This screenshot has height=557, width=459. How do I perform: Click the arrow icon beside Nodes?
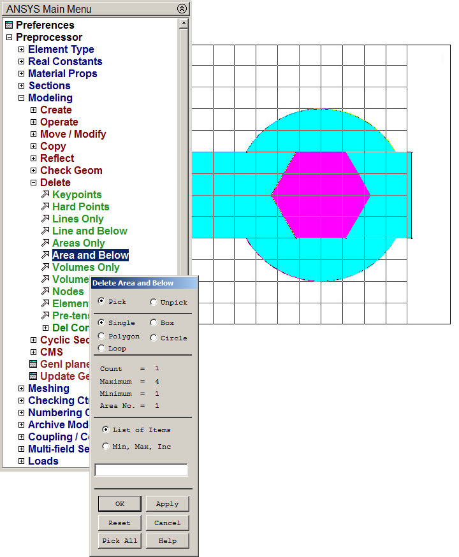pyautogui.click(x=45, y=291)
